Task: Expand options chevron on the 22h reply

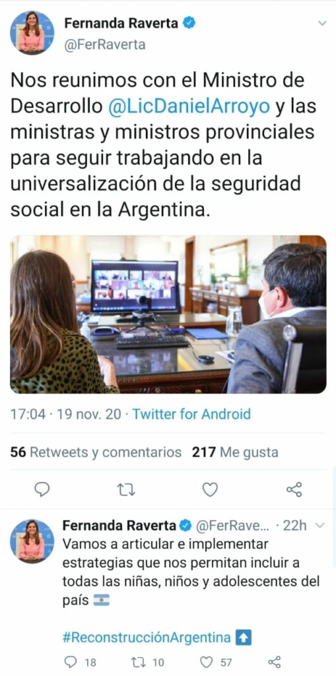Action: (319, 525)
